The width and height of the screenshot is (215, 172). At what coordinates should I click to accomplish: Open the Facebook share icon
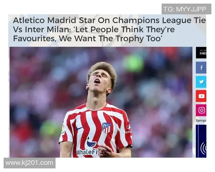click(x=201, y=68)
